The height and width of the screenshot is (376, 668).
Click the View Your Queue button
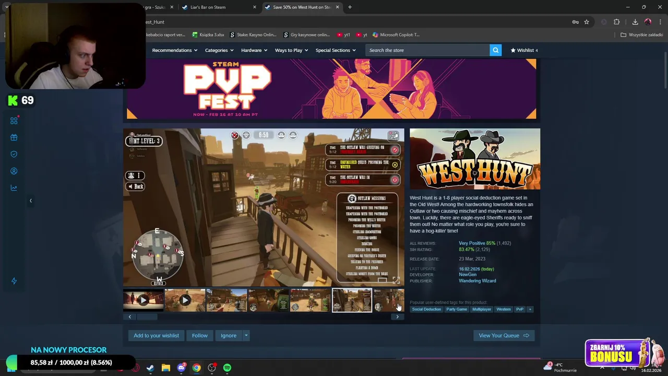click(x=504, y=336)
